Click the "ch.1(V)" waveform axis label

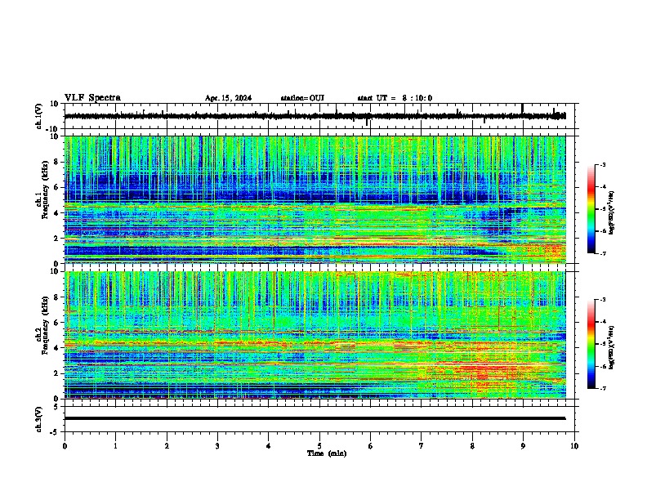[39, 116]
